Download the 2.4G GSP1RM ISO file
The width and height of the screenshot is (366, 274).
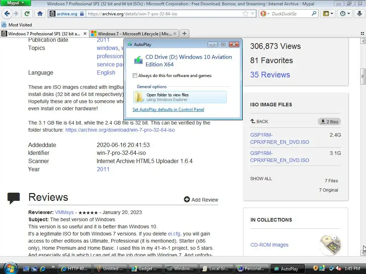[280, 138]
